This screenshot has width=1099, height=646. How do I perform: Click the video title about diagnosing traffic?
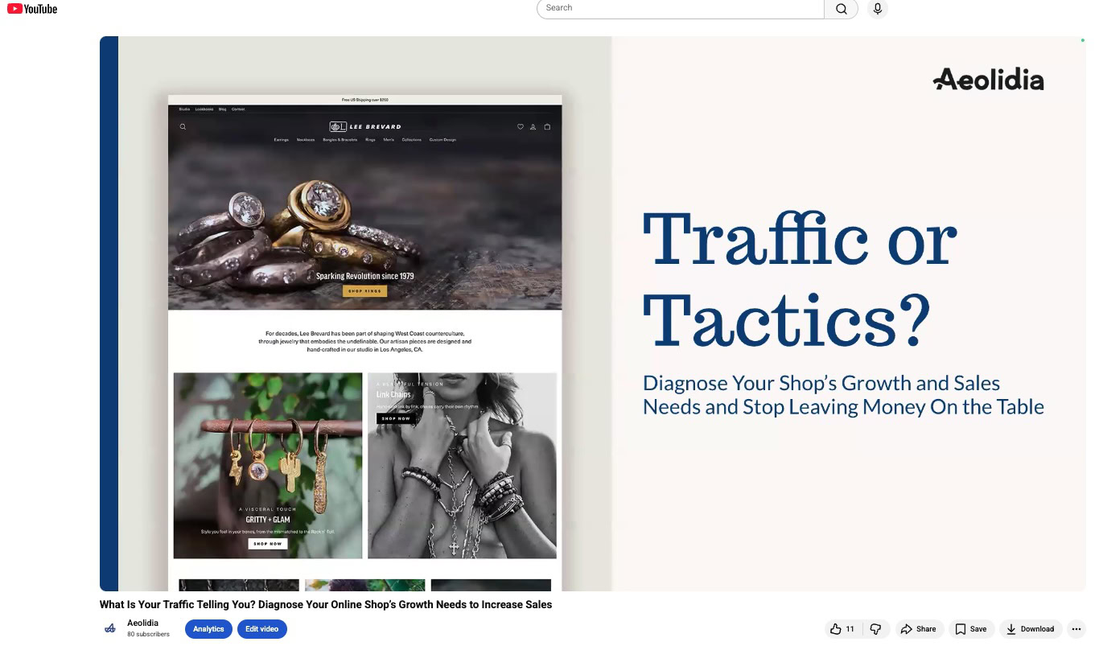(x=325, y=604)
